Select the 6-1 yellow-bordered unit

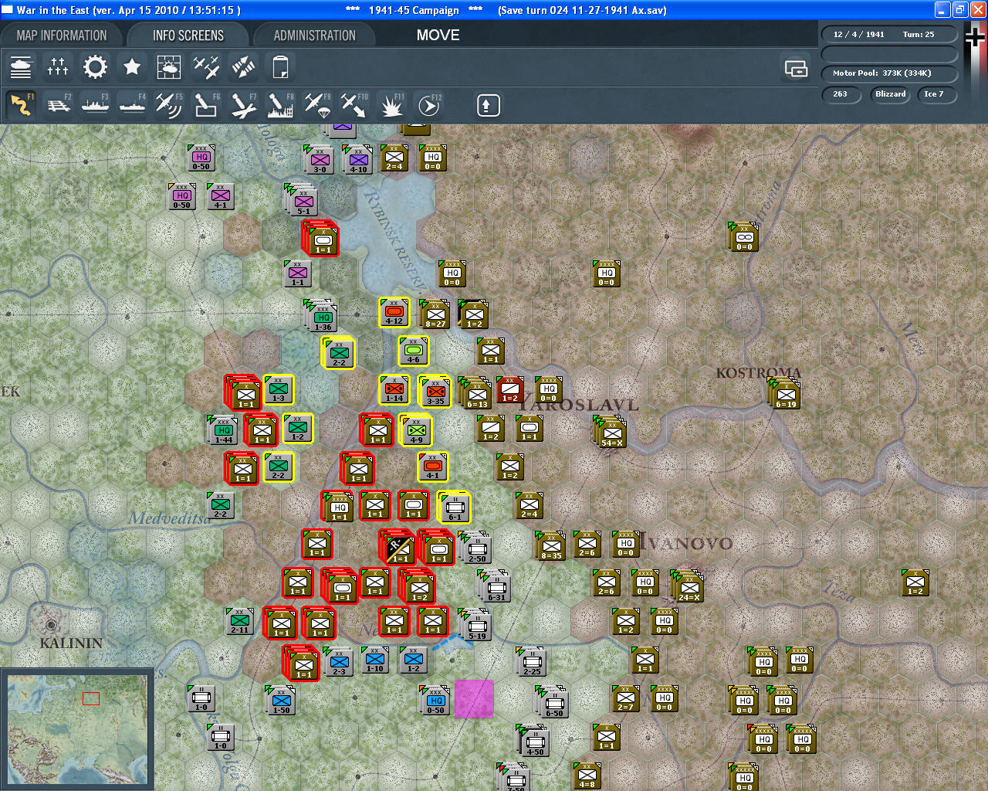(x=454, y=507)
